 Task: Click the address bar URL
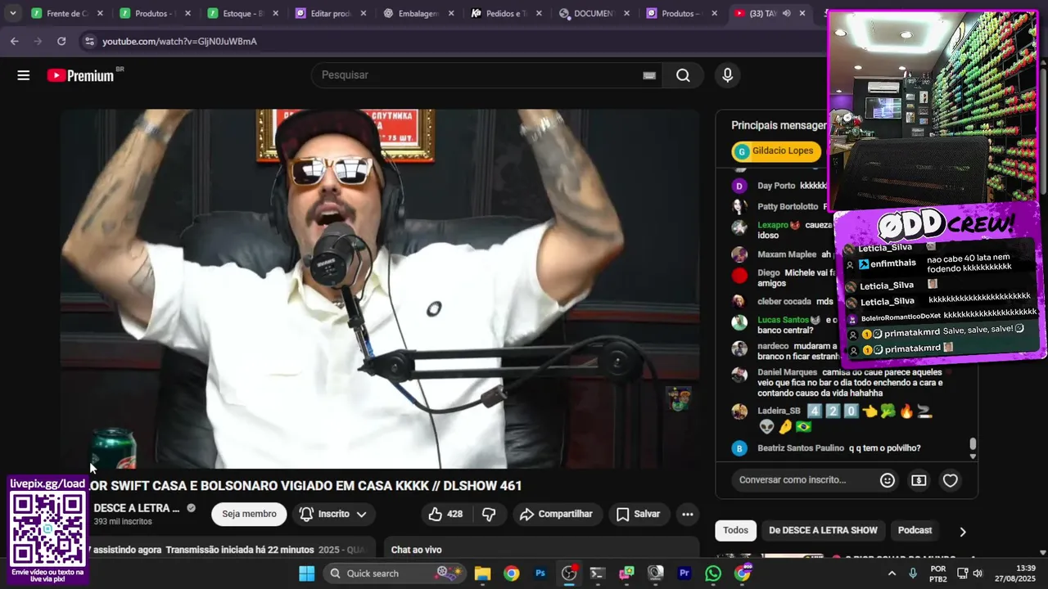pos(179,41)
